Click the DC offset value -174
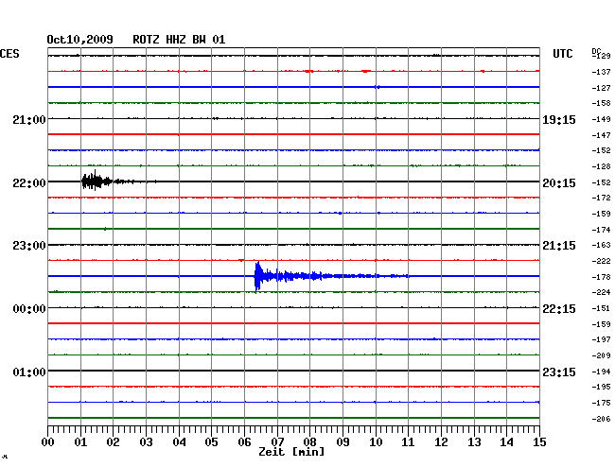The height and width of the screenshot is (467, 615). (601, 230)
